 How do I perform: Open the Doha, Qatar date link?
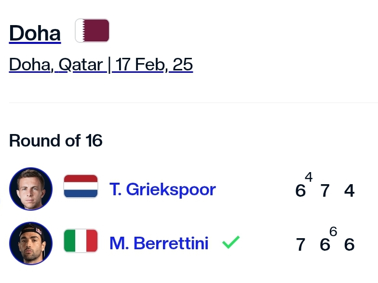coord(101,65)
